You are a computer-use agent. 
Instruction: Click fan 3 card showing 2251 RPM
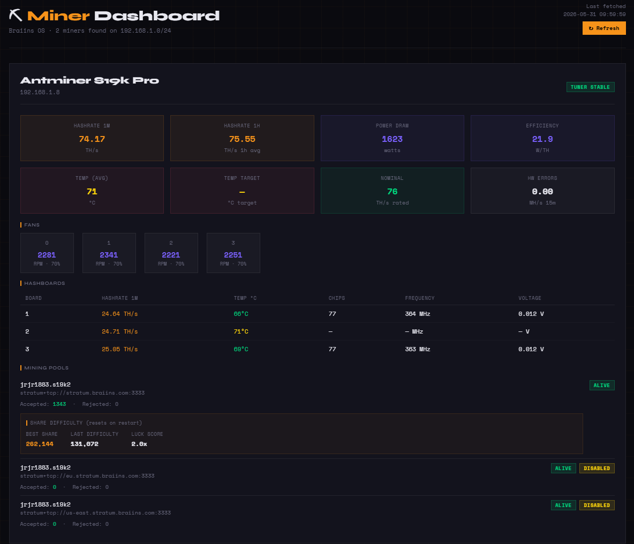point(233,253)
